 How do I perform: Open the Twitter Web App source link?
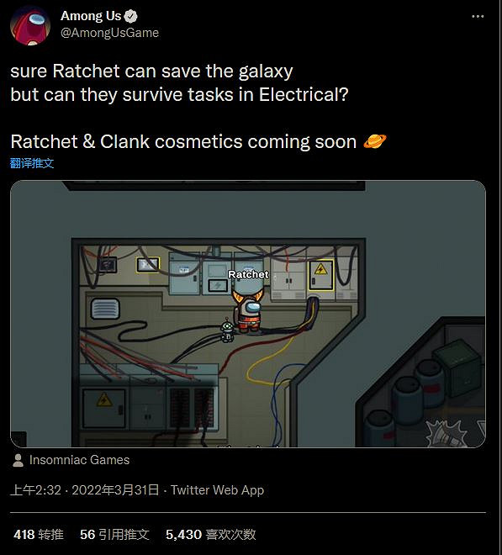point(218,490)
